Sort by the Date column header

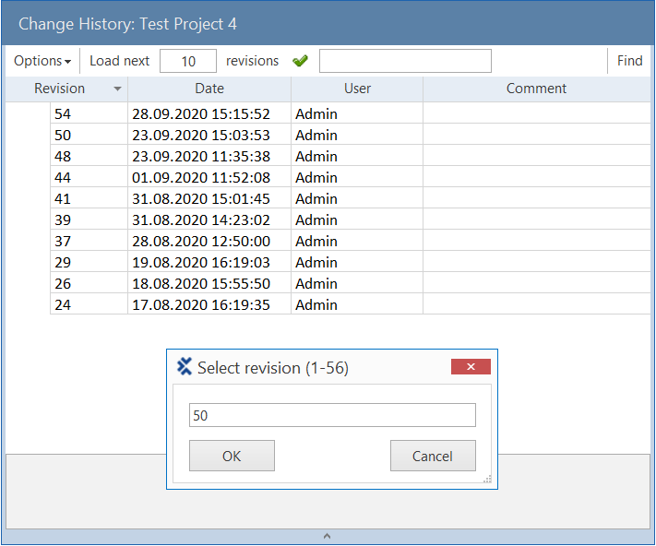pos(209,89)
